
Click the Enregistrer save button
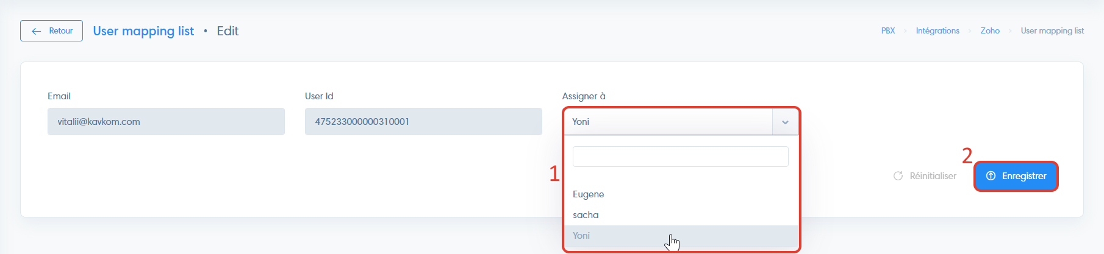[x=1016, y=176]
